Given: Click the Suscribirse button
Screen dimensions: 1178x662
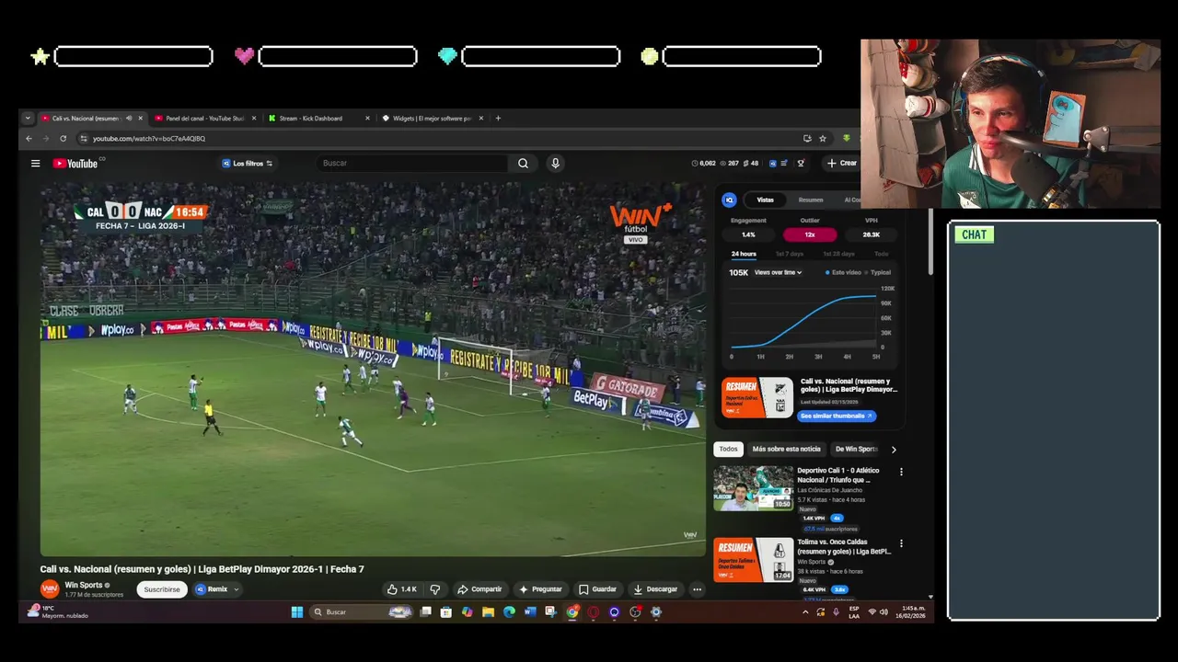Looking at the screenshot, I should pyautogui.click(x=162, y=589).
